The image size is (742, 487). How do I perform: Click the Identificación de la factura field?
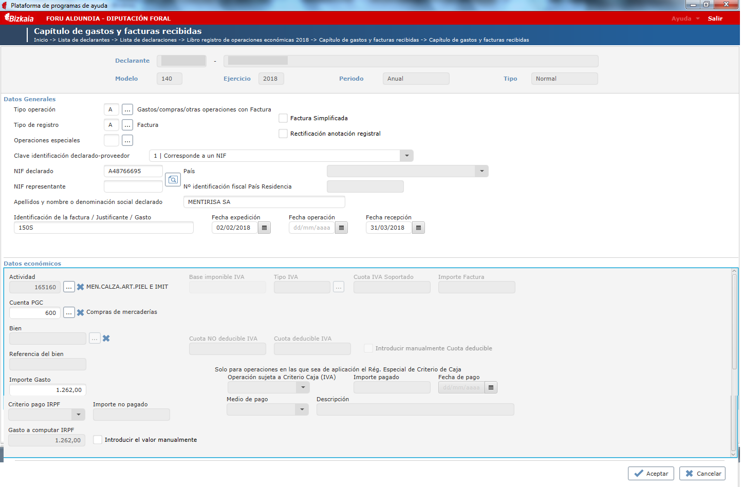click(104, 228)
